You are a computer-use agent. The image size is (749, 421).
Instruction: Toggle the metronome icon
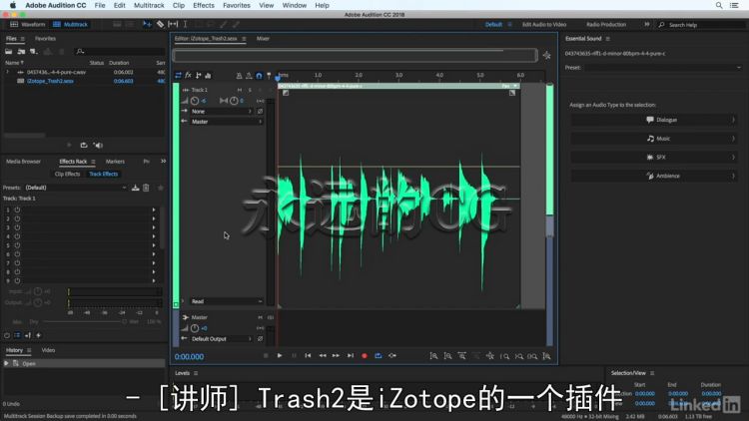point(239,76)
